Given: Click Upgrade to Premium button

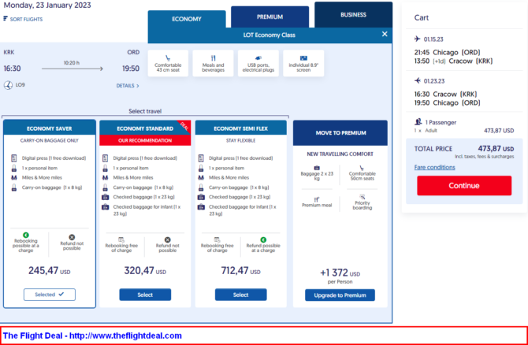Looking at the screenshot, I should click(340, 295).
